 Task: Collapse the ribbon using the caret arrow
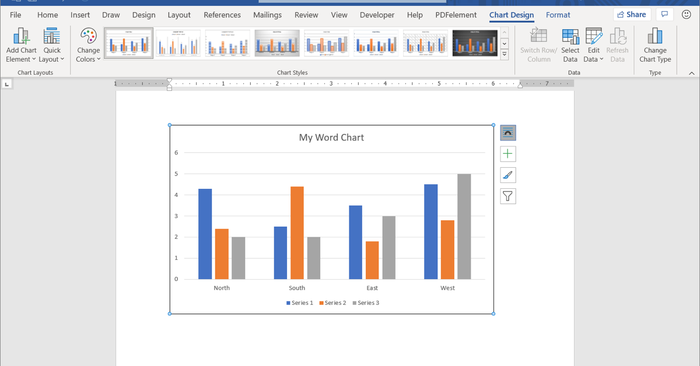pyautogui.click(x=692, y=73)
